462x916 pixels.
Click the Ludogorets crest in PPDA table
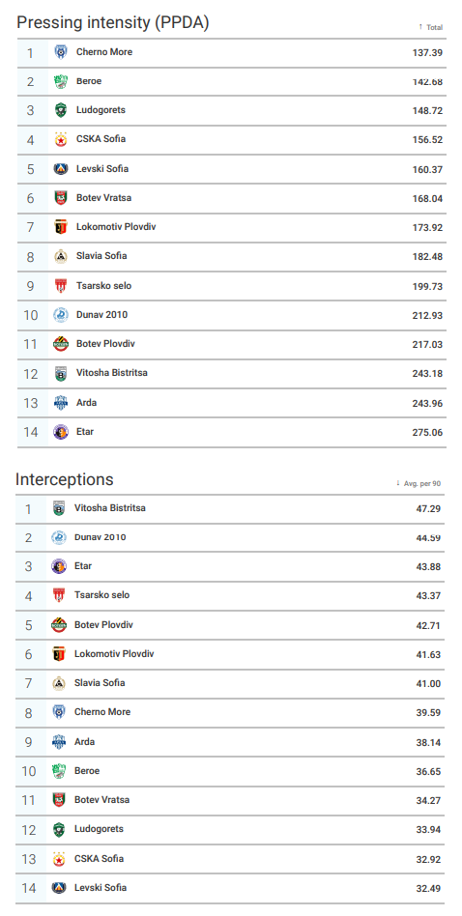61,110
